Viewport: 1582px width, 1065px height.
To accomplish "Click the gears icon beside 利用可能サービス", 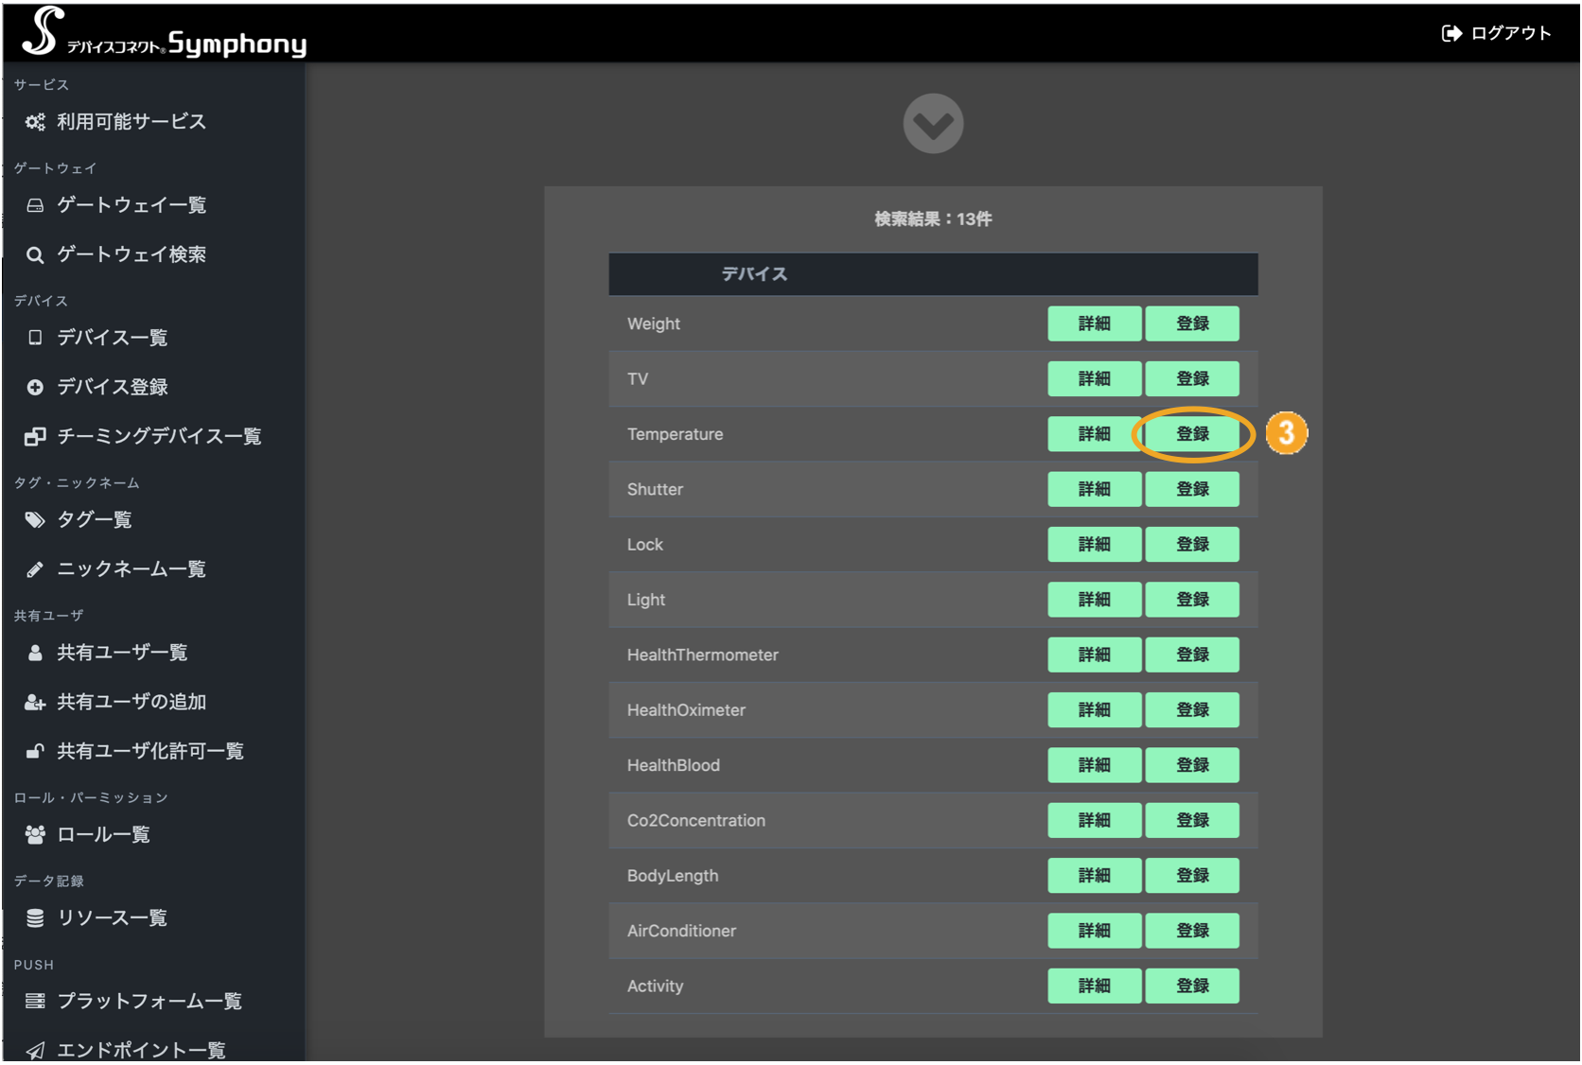I will [x=35, y=122].
